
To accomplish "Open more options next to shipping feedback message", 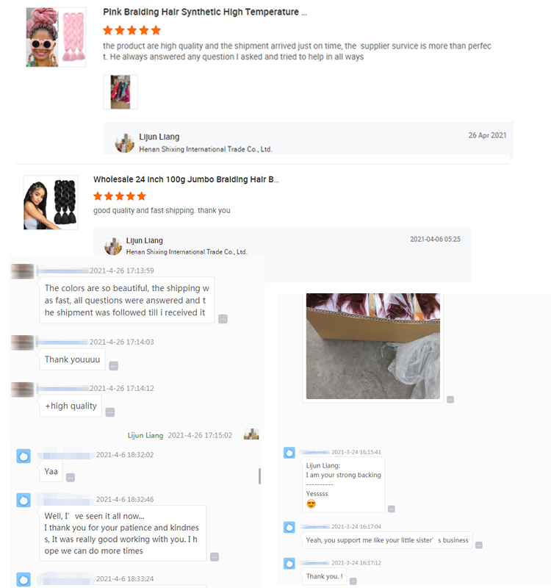I will coord(223,319).
